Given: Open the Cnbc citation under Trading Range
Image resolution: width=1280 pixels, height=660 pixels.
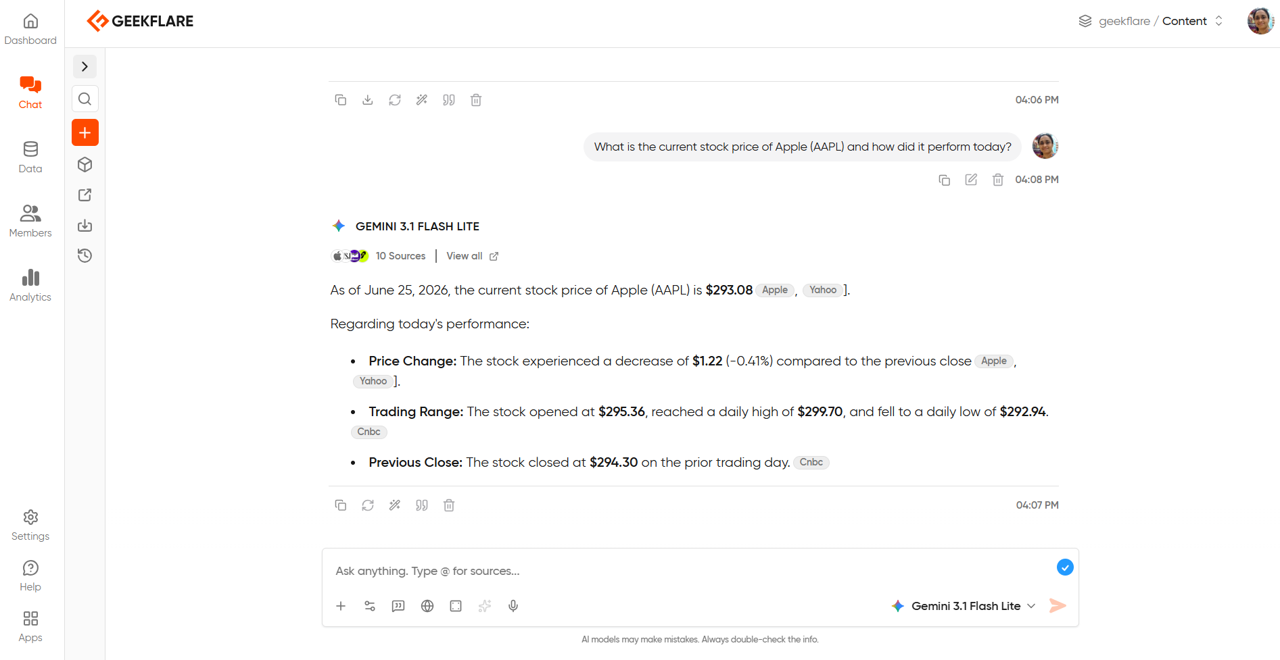Looking at the screenshot, I should 369,432.
